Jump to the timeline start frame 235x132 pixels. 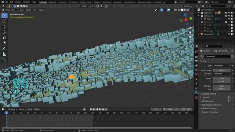(91, 109)
